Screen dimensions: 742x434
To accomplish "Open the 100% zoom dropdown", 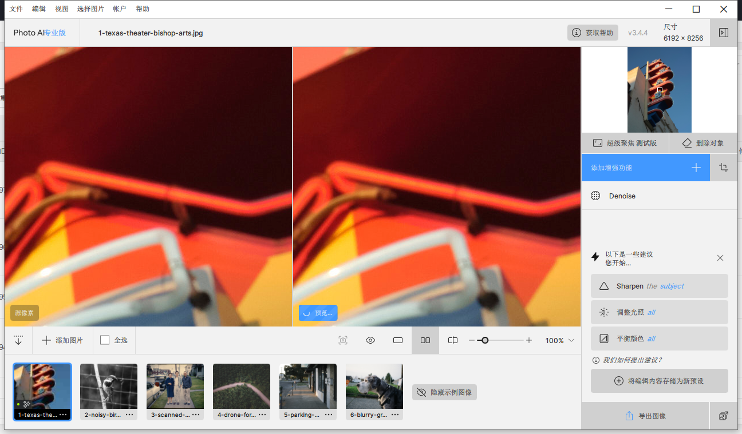I will tap(560, 340).
